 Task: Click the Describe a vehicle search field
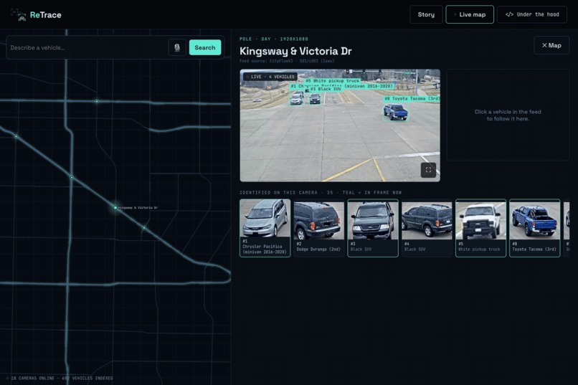(87, 47)
